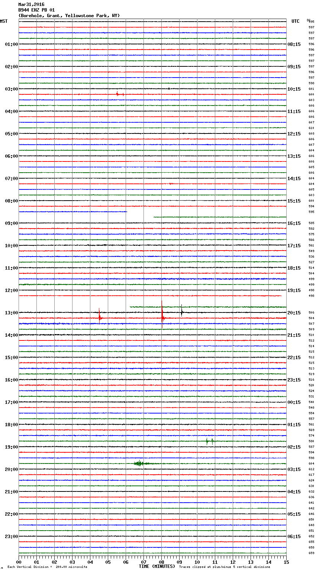Image resolution: width=316 pixels, height=572 pixels.
Task: Click the MST hour label '23:00'
Action: click(12, 537)
